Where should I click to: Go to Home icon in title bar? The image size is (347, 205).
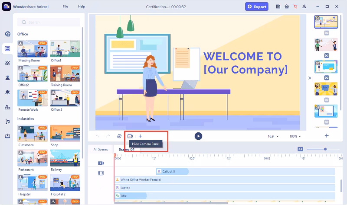[x=287, y=6]
